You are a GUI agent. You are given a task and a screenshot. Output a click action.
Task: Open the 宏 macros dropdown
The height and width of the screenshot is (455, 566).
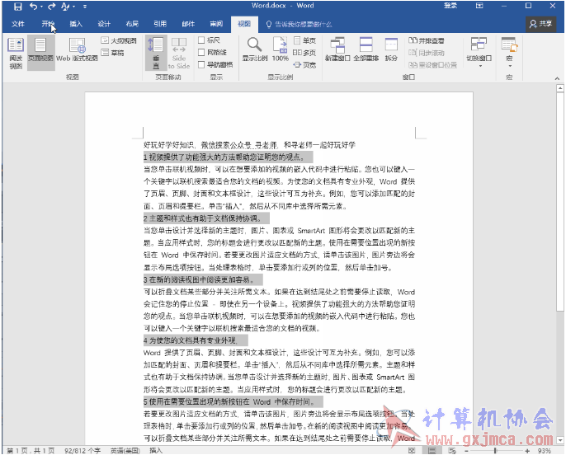point(509,53)
